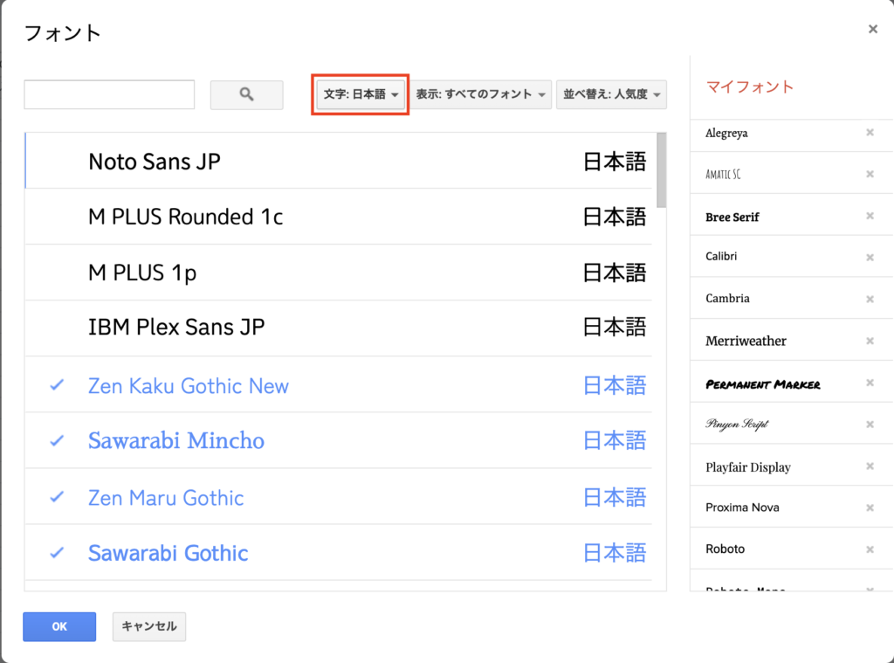Remove Amatic SC from My Fonts
Viewport: 894px width, 663px height.
(870, 174)
